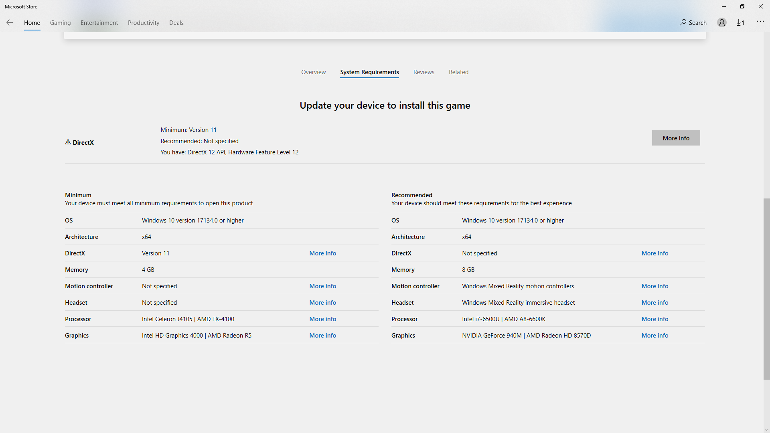Open the account profile icon
Screen dimensions: 770x433
click(x=722, y=22)
